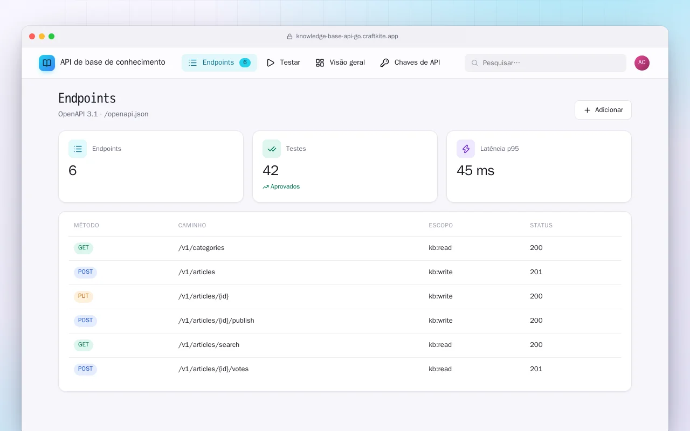Click status 201 of /v1/articles row
This screenshot has height=431, width=690.
536,272
